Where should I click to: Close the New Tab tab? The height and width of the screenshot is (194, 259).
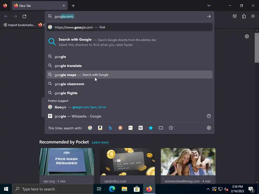click(64, 6)
